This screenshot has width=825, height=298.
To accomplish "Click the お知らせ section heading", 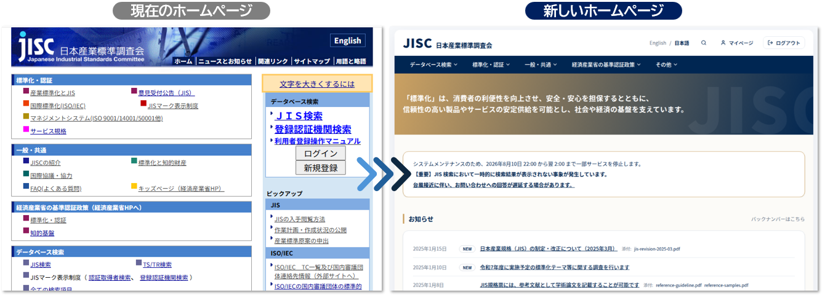I will coord(421,219).
